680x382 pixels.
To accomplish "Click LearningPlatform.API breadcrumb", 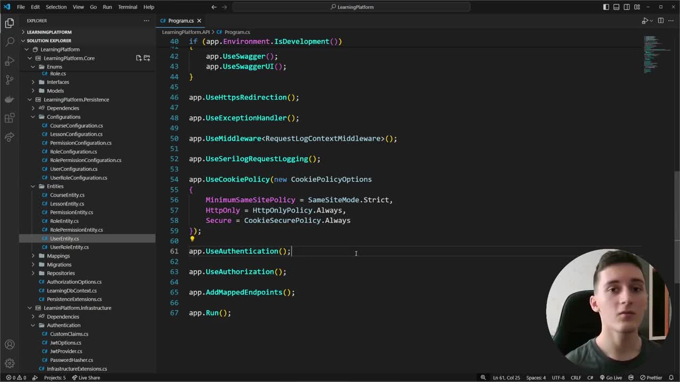I will pos(186,32).
